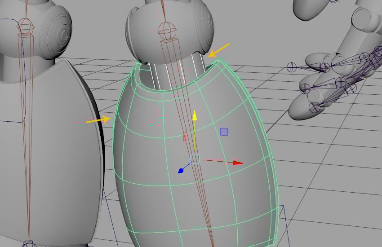Click the purple square plane handle
This screenshot has height=247, width=382.
pyautogui.click(x=224, y=132)
